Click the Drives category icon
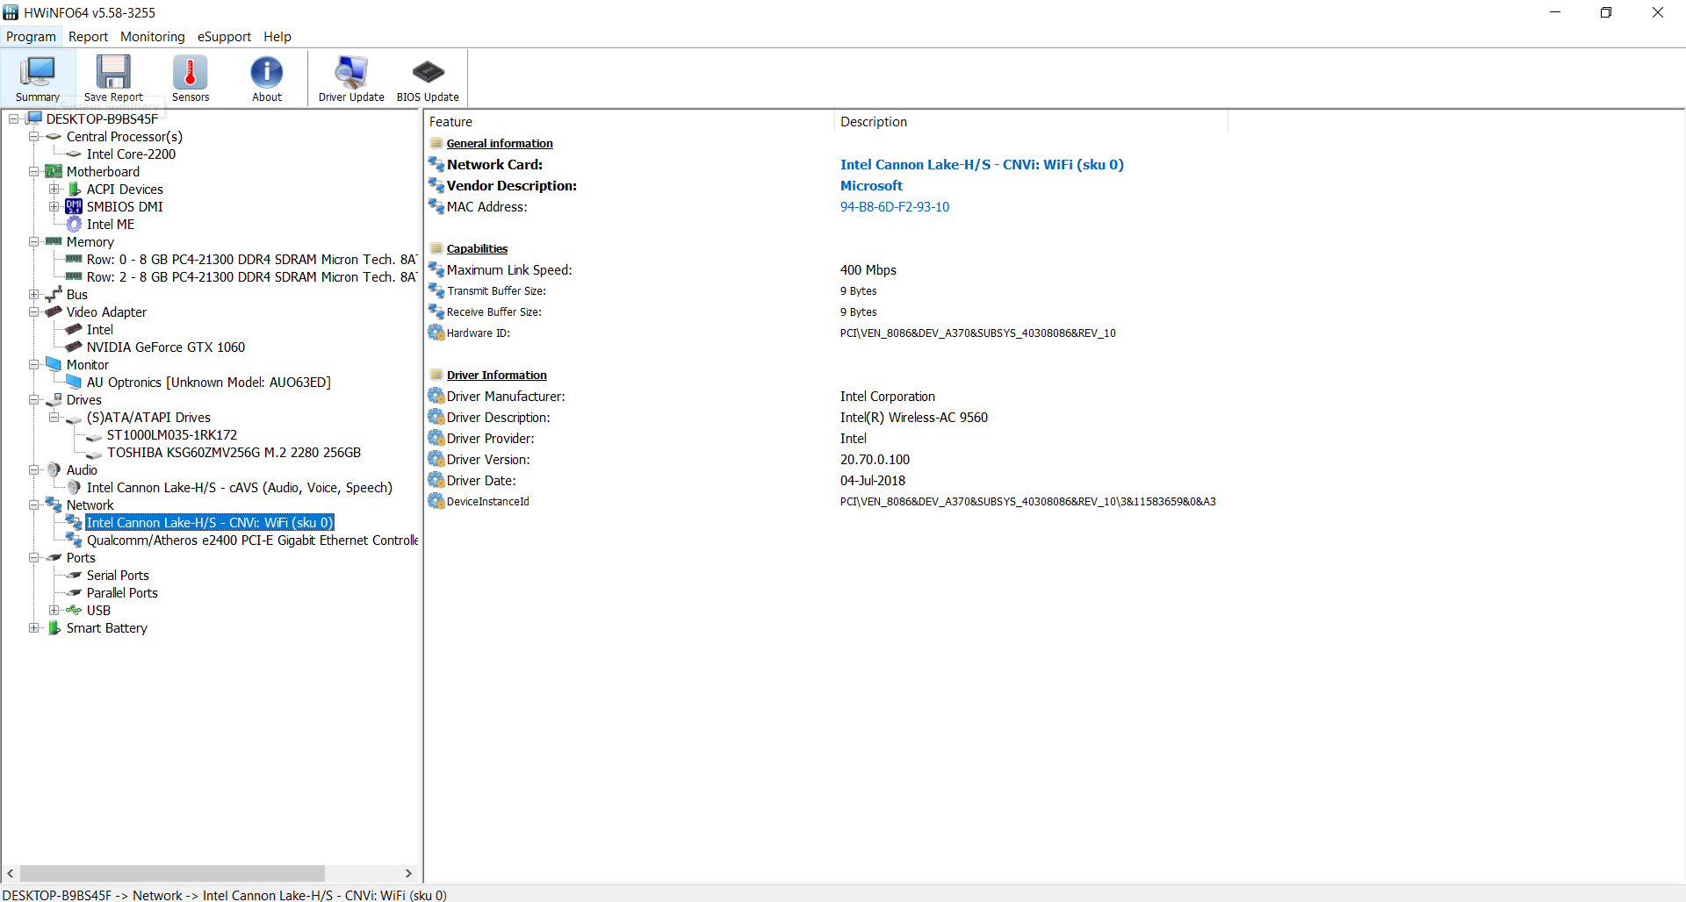This screenshot has height=902, width=1686. click(54, 399)
